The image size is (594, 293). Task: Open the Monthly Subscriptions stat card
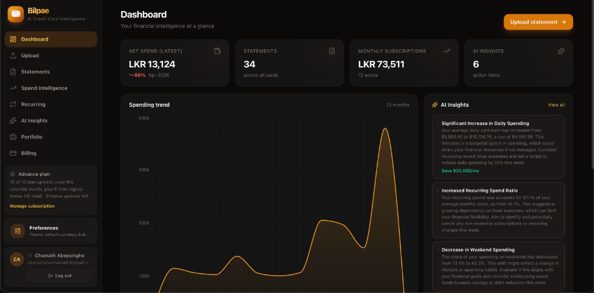404,63
